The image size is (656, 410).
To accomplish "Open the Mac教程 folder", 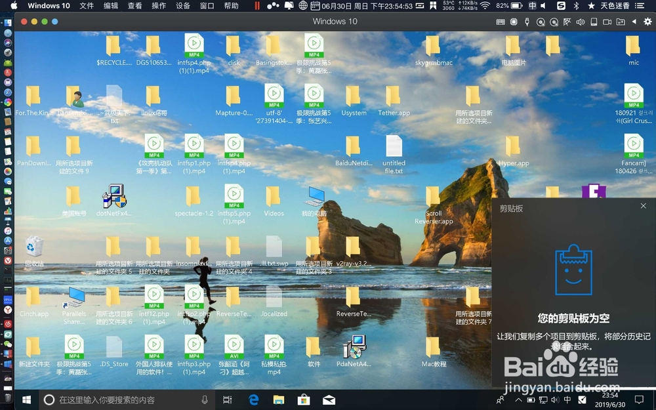I will point(434,352).
